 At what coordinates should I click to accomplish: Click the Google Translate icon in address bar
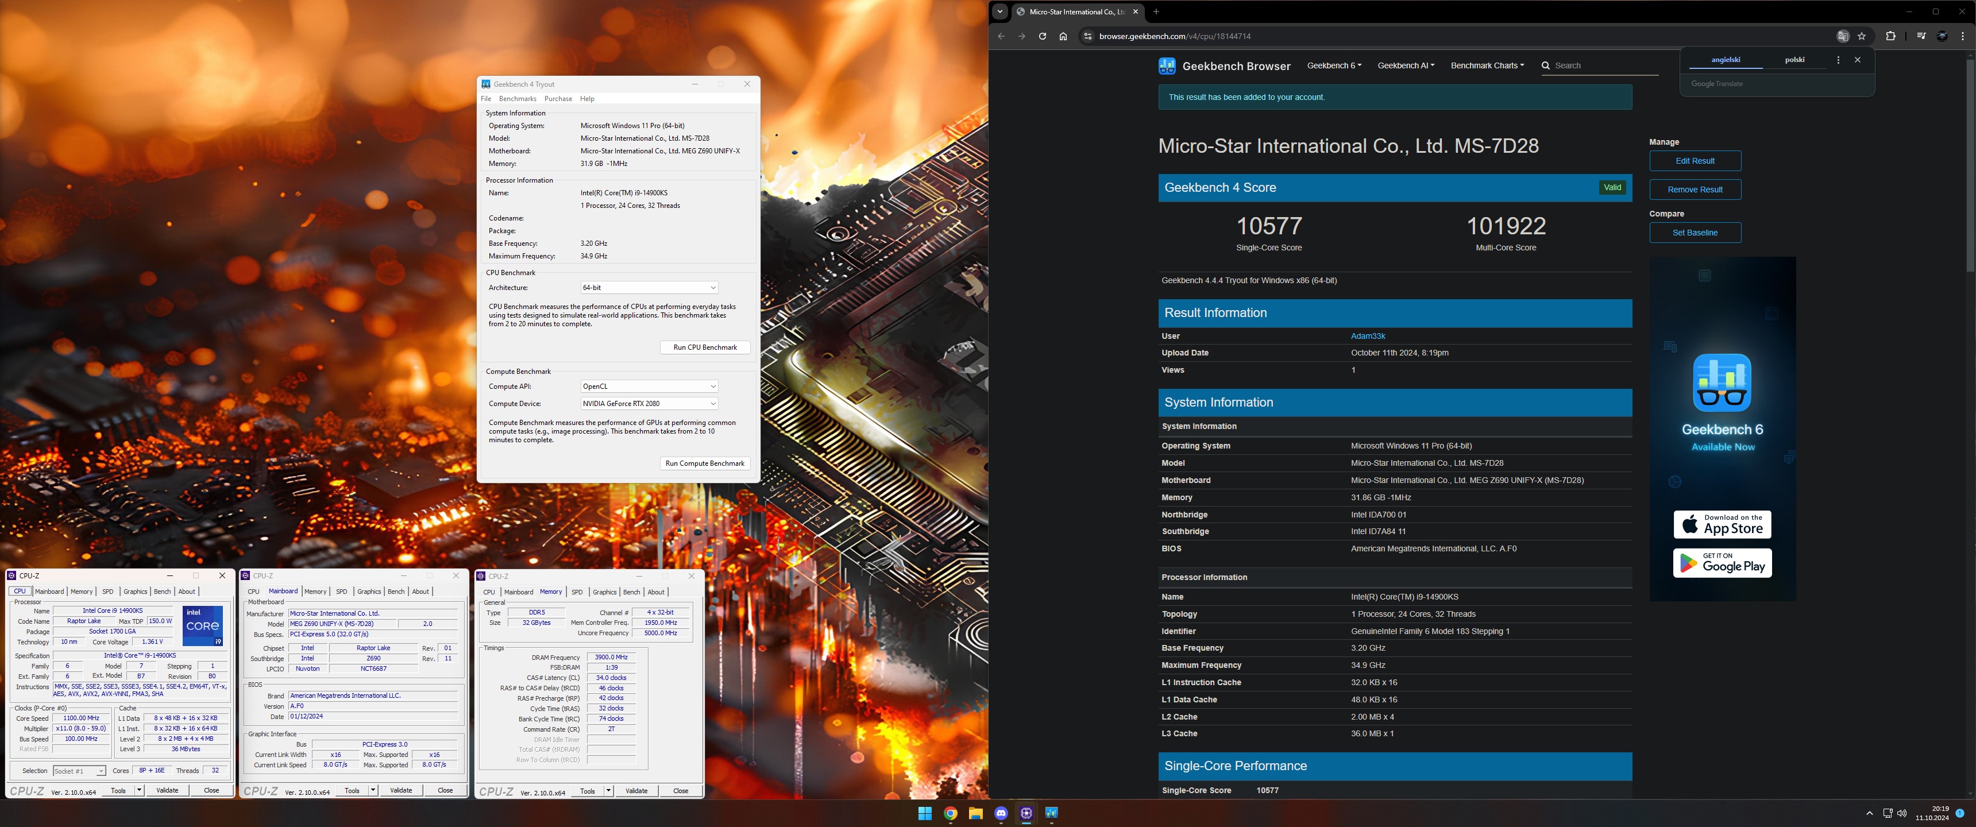coord(1843,36)
